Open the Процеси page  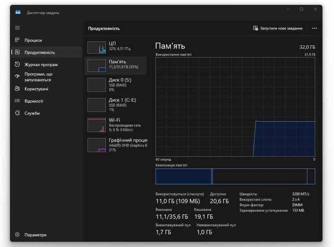[x=47, y=40]
